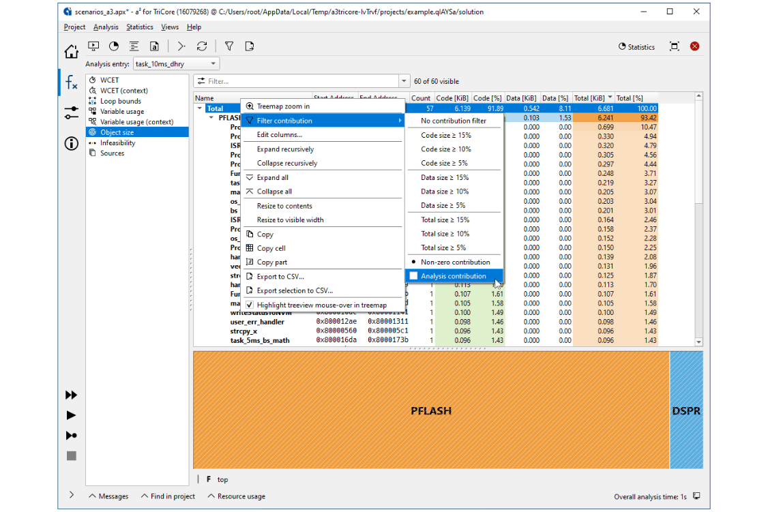Viewport: 768px width, 512px height.
Task: Click the refresh arrows toolbar icon
Action: [201, 46]
